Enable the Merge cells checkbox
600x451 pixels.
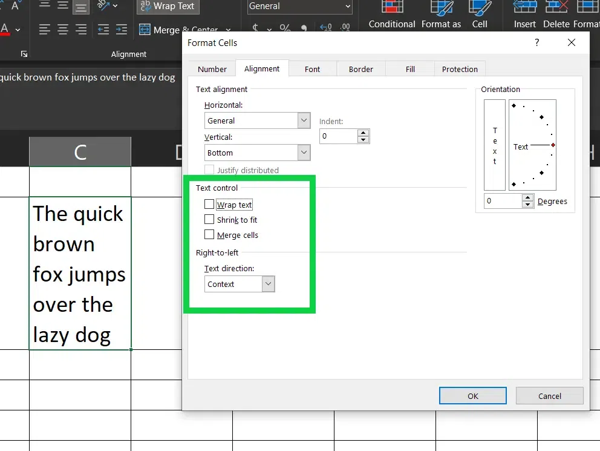coord(209,234)
